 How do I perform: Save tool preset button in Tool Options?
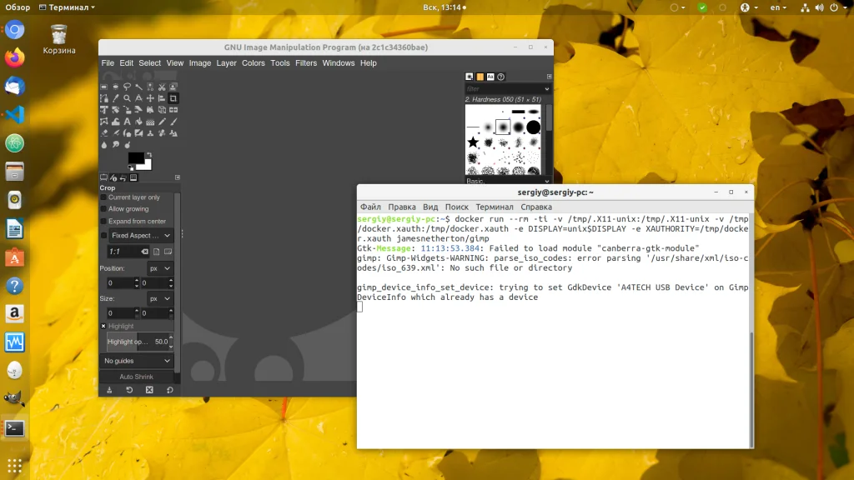(x=109, y=390)
